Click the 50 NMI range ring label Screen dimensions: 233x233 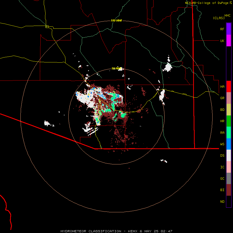(116, 68)
